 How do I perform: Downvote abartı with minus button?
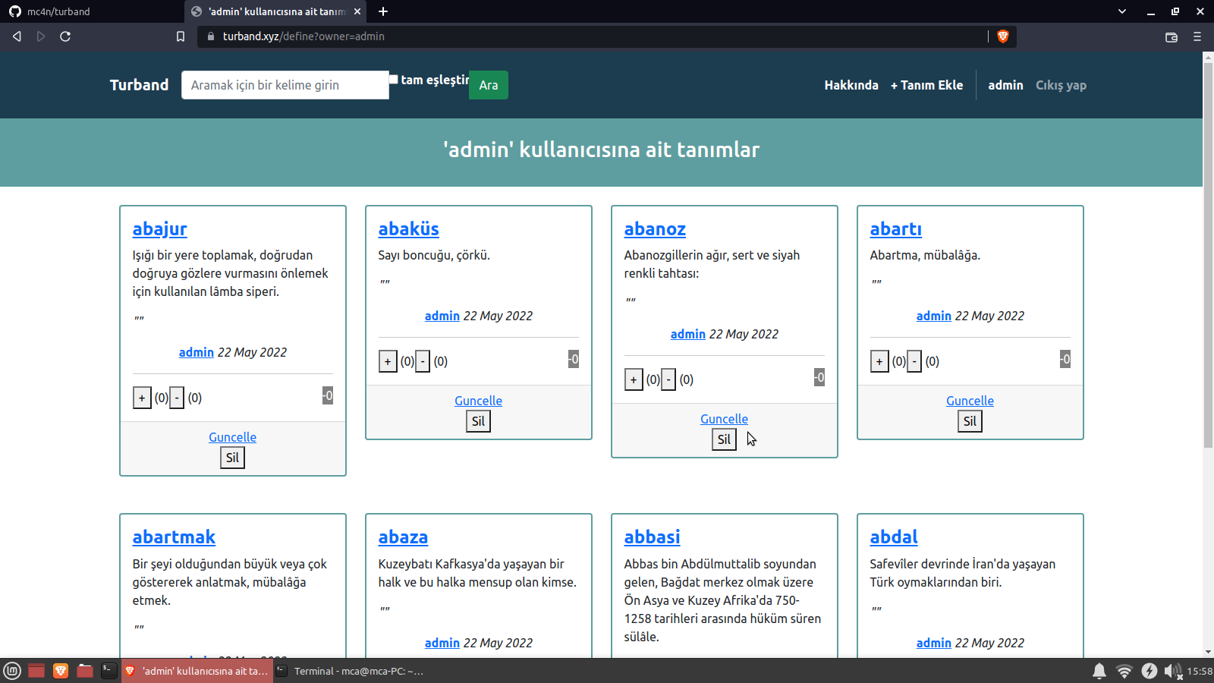coord(914,361)
